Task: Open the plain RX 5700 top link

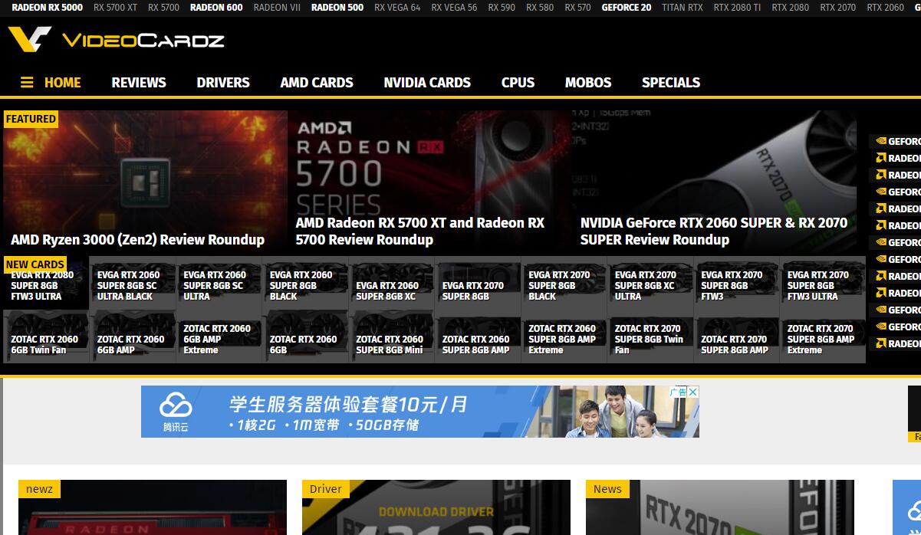Action: click(163, 8)
